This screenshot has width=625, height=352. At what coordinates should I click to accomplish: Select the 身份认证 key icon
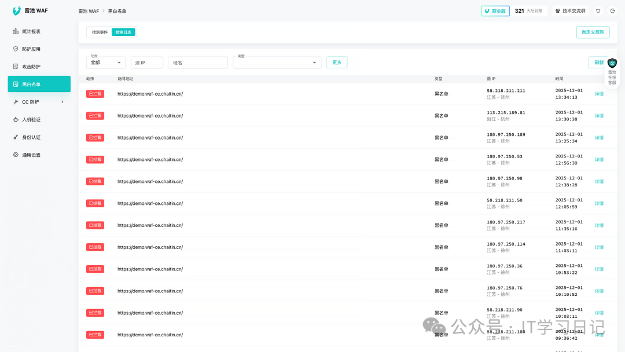click(16, 137)
